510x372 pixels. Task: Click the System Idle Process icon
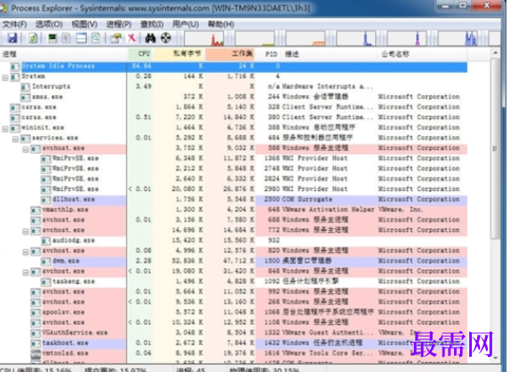[14, 67]
